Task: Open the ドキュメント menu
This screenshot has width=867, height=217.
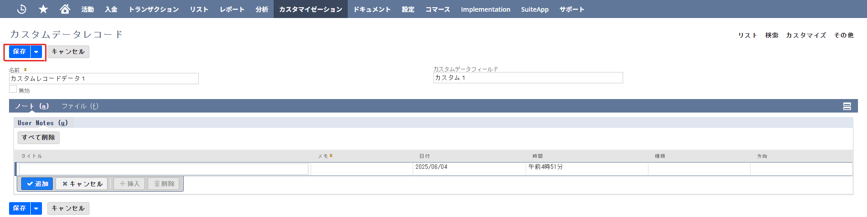Action: point(372,9)
